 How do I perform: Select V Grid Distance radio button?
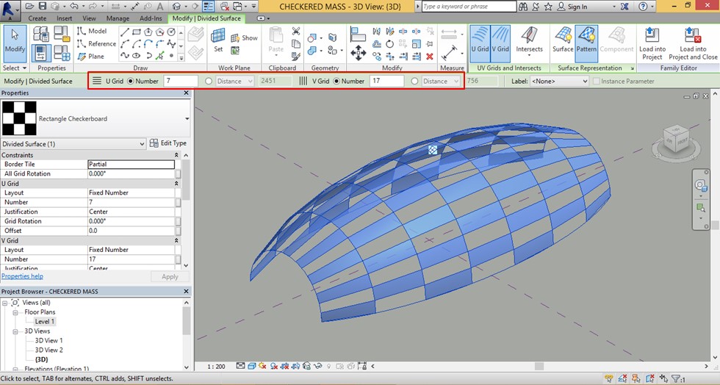[x=414, y=82]
